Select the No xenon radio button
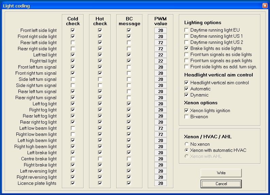The width and height of the screenshot is (270, 195). click(186, 144)
